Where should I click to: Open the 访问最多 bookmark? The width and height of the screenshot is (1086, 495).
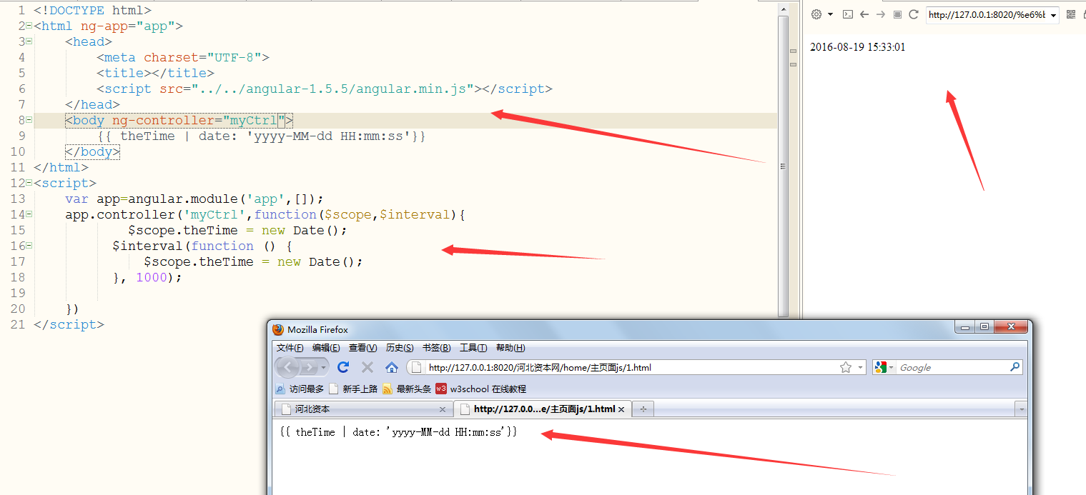click(x=300, y=389)
